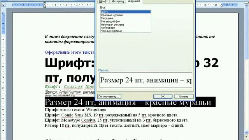
Task: Click the italic 'В этом документе' paragraph
Action: [70, 39]
